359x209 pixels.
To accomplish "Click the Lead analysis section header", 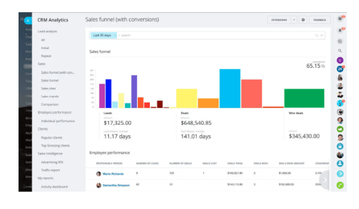I will tap(47, 31).
